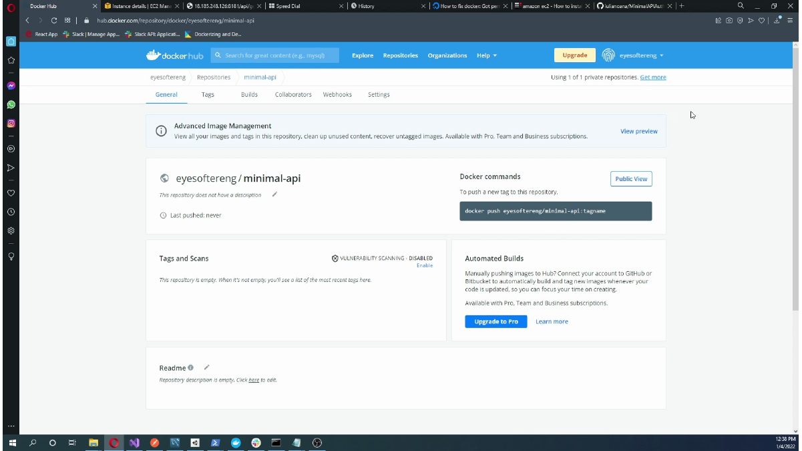This screenshot has width=802, height=451.
Task: Click the fingerprint avatar icon for eyesoftereng
Action: [608, 55]
